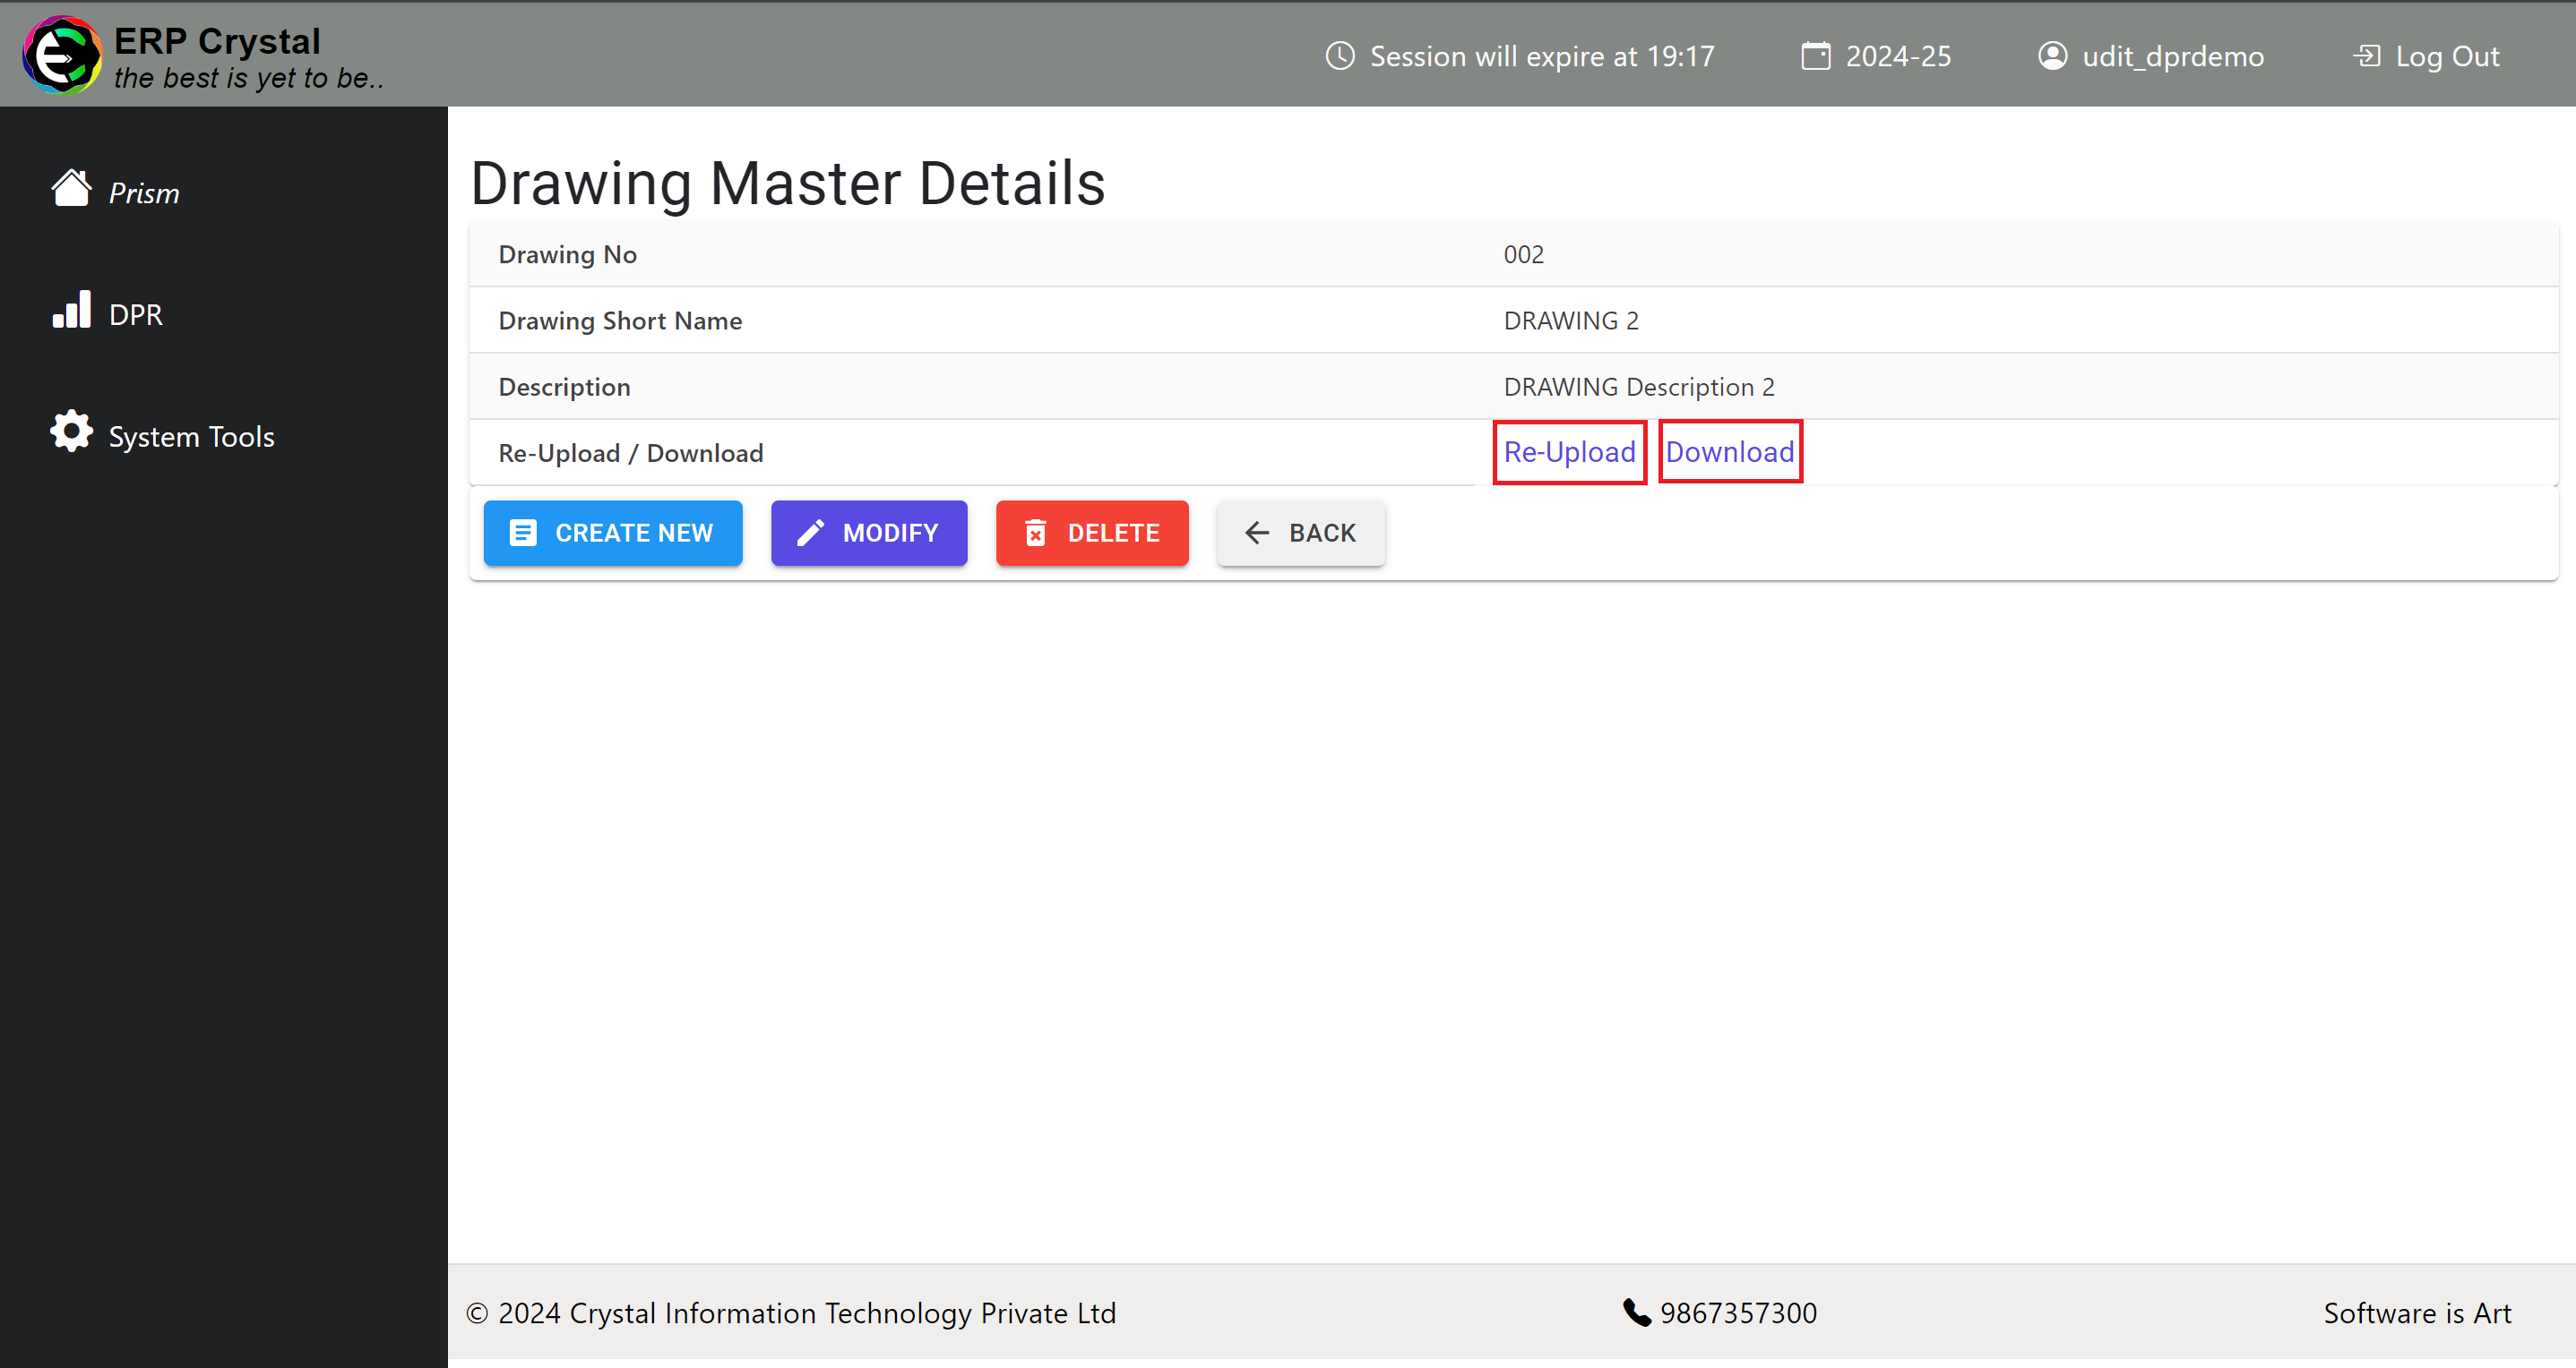2576x1368 pixels.
Task: Click the user account udit_dprdemo
Action: click(x=2153, y=55)
